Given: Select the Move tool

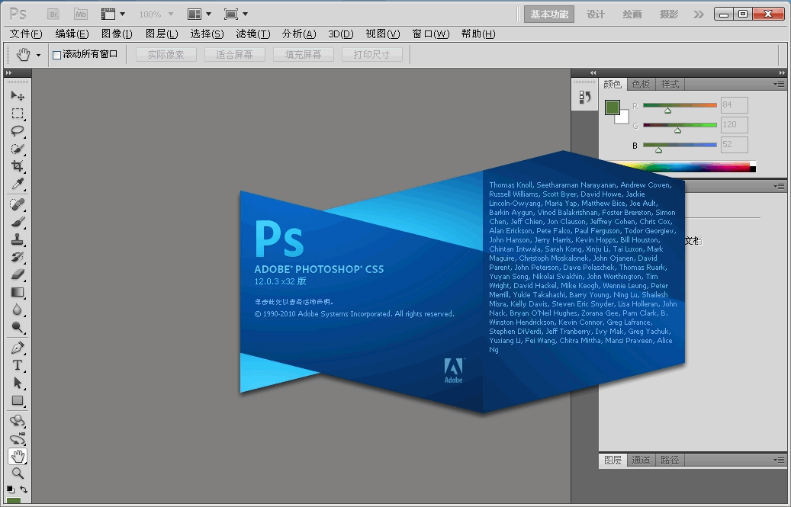Looking at the screenshot, I should [x=18, y=96].
